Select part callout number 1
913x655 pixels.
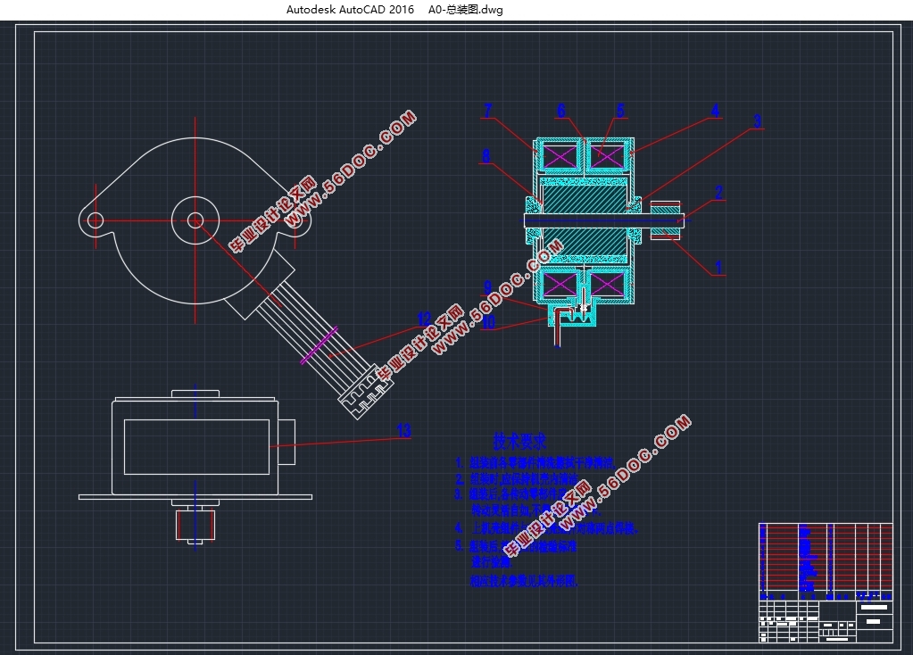click(x=718, y=267)
